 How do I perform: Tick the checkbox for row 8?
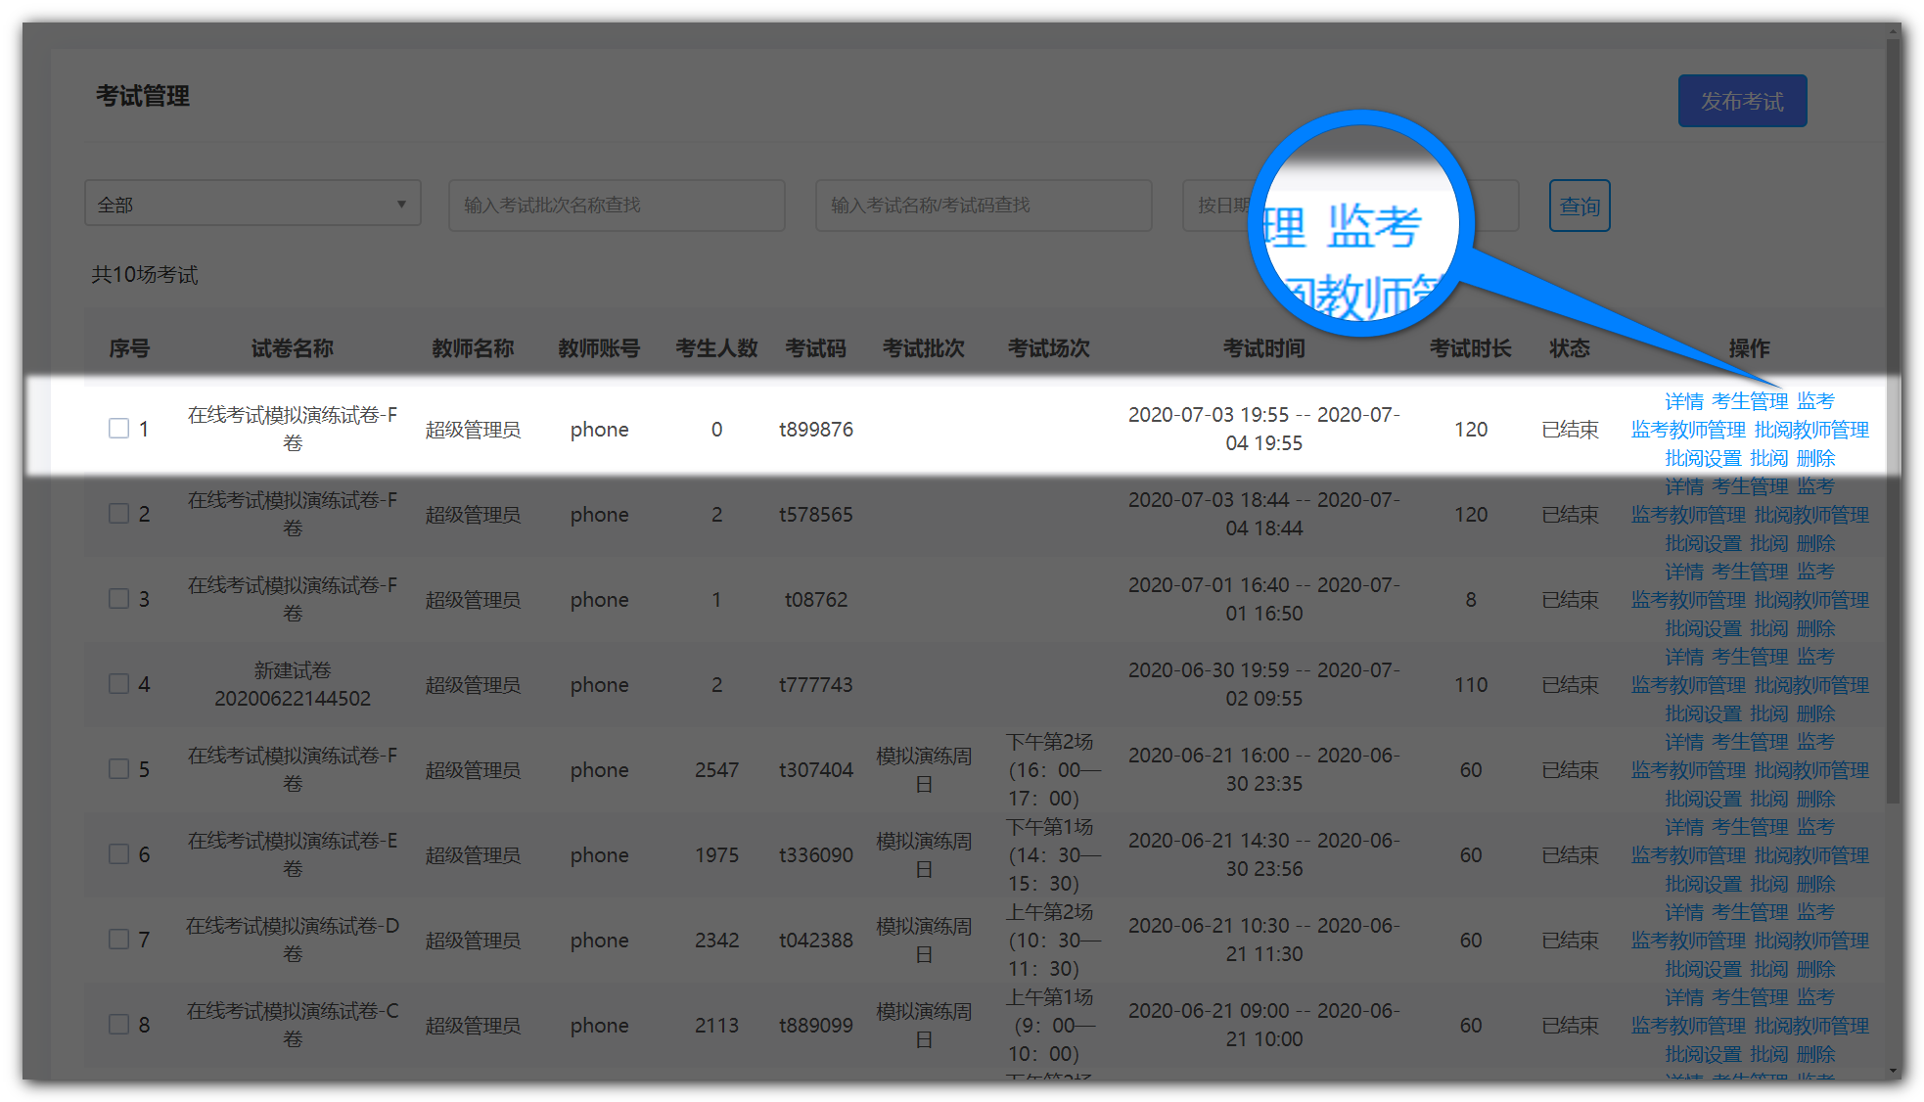[118, 1025]
